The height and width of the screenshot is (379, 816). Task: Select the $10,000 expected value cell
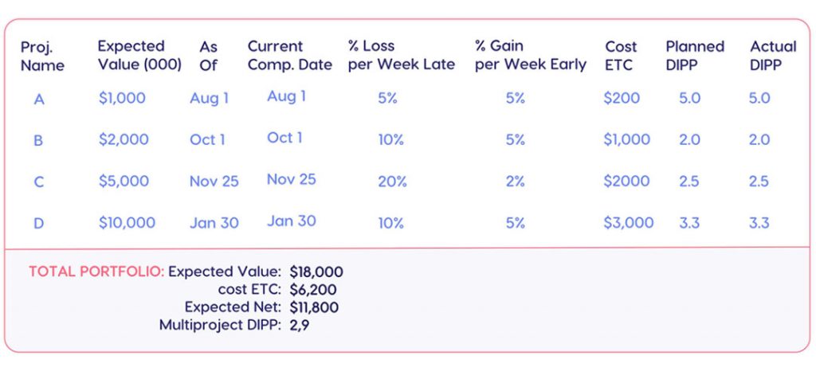127,223
